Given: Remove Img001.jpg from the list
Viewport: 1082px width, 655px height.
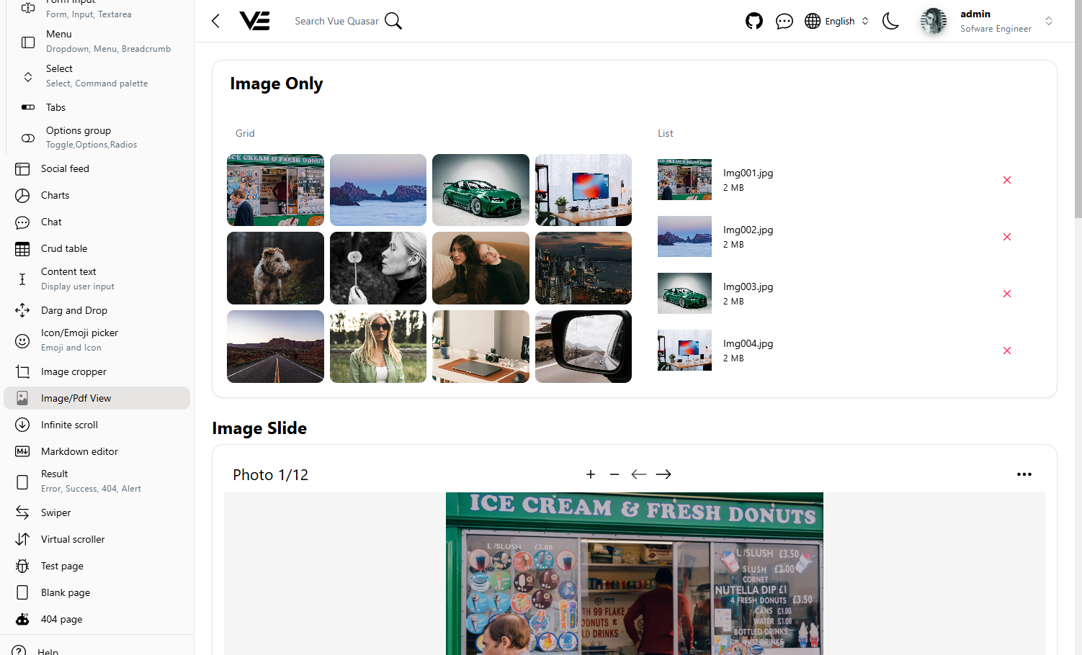Looking at the screenshot, I should tap(1007, 180).
